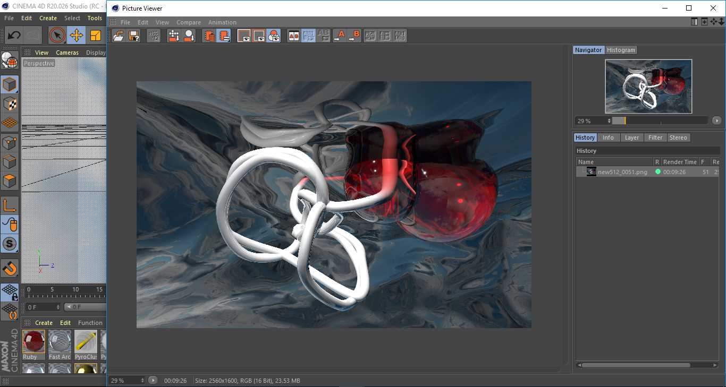
Task: Click the second greyed AB icon after Set as B
Action: pos(385,36)
